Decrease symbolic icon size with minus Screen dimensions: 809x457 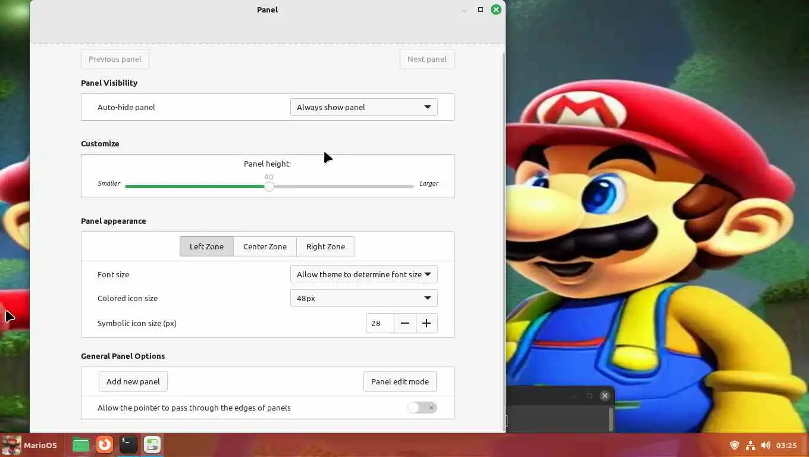click(x=405, y=323)
